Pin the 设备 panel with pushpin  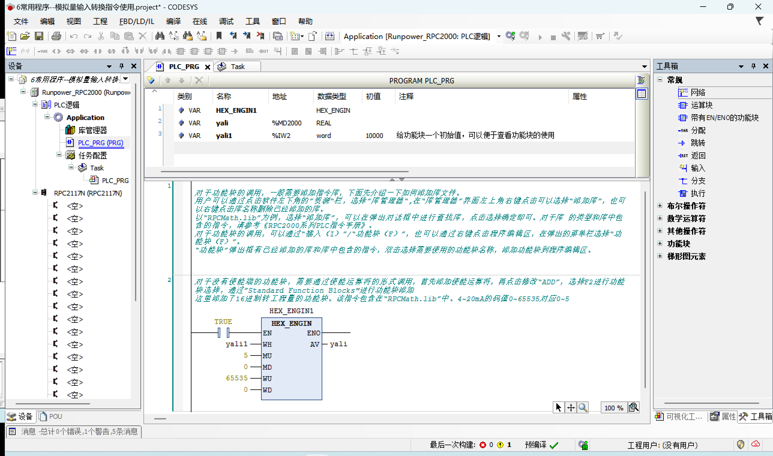tap(122, 66)
